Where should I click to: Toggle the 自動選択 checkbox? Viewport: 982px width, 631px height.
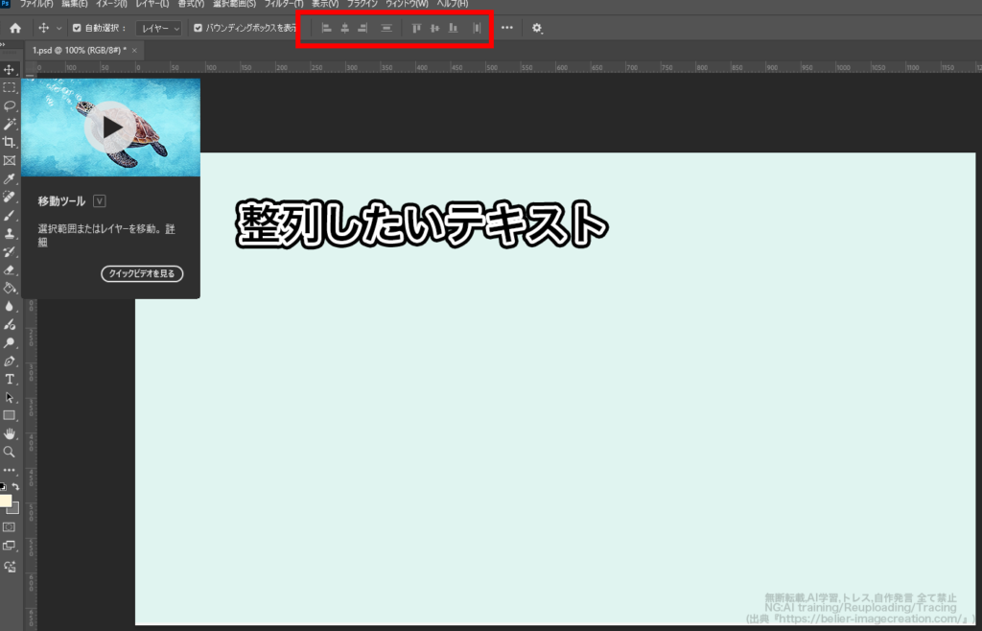point(75,28)
